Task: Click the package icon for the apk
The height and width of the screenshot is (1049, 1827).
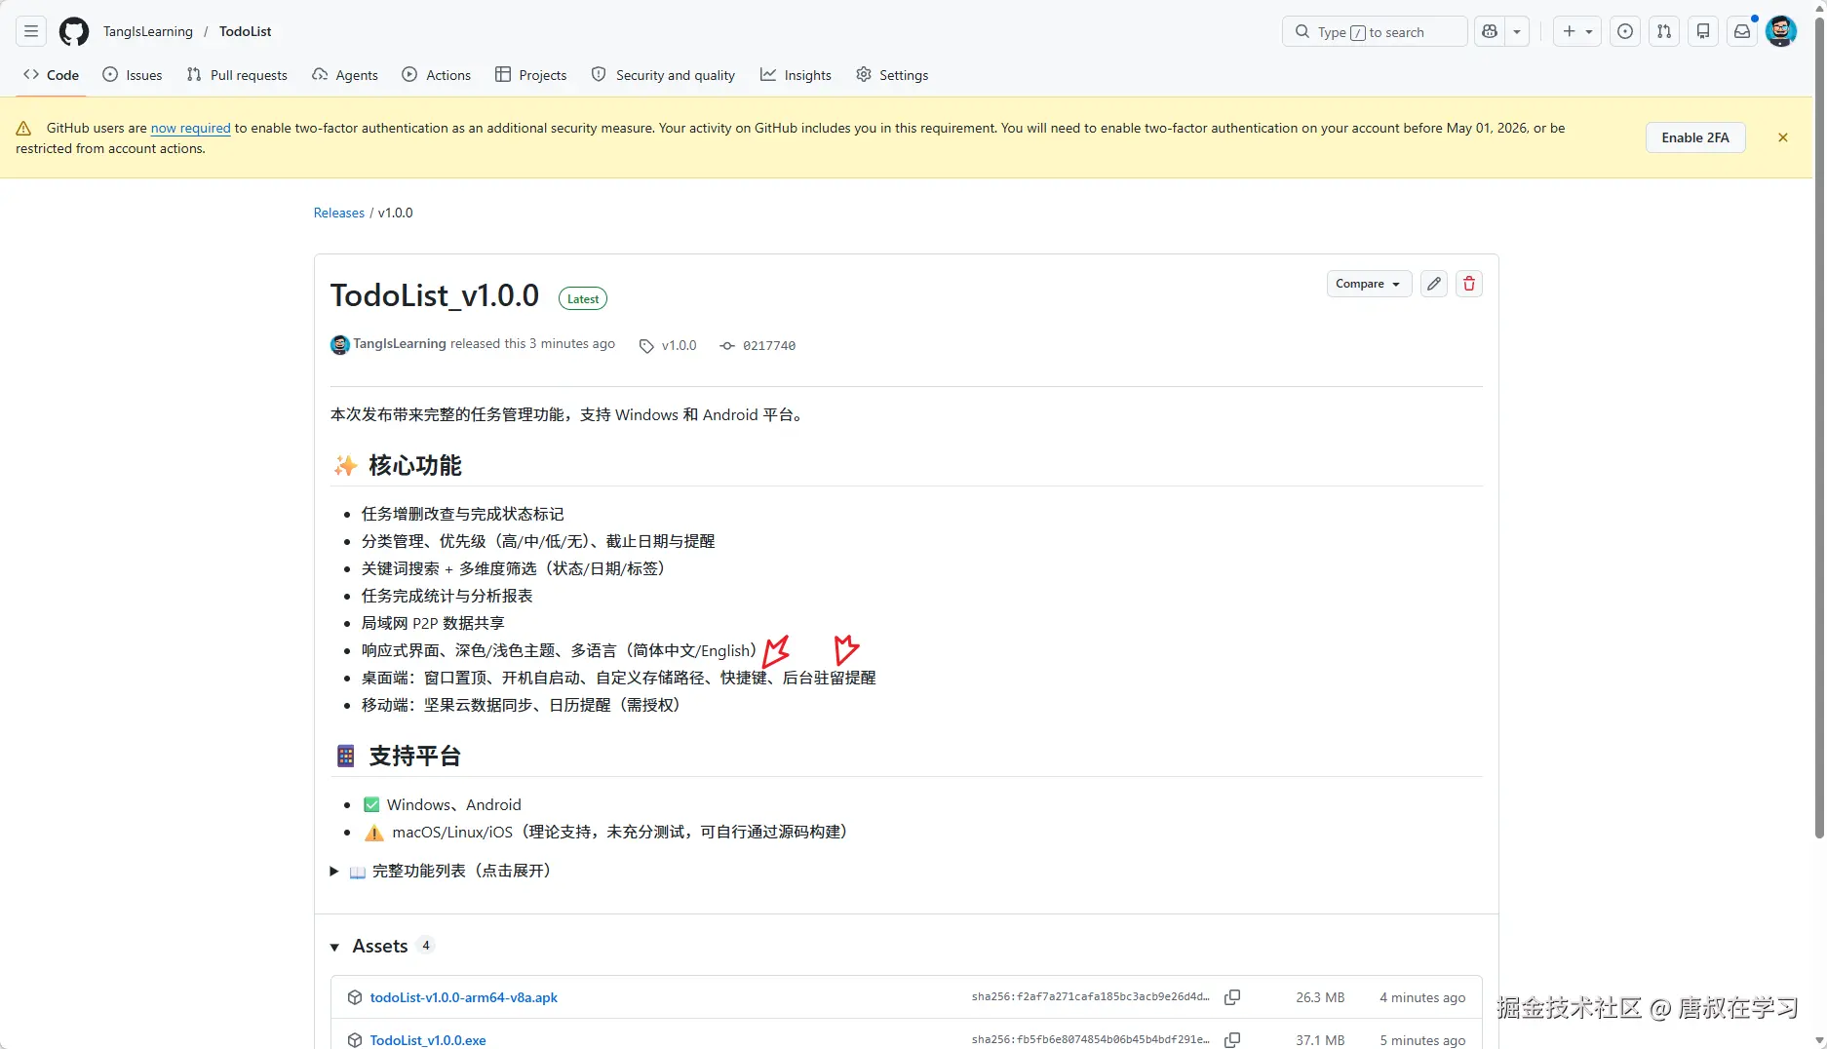Action: coord(355,997)
